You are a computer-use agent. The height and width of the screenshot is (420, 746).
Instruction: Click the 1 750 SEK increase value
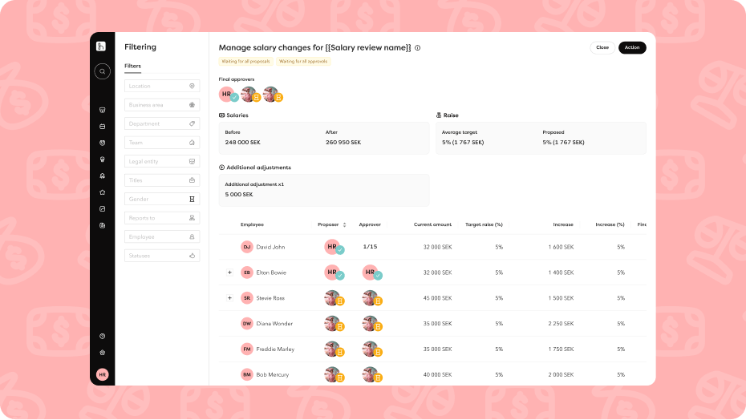[561, 349]
